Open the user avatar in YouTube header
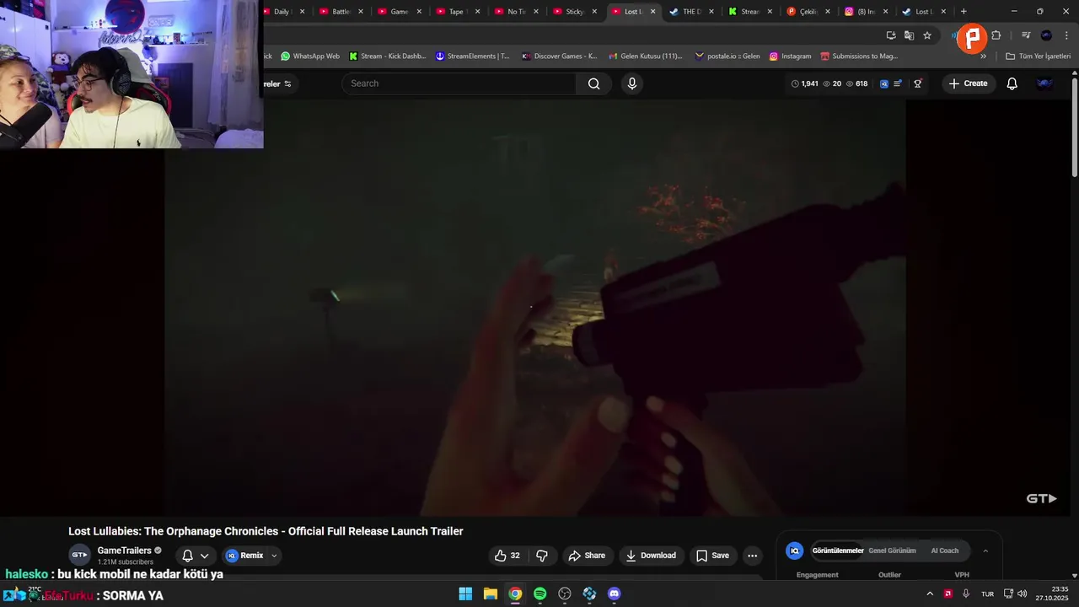Viewport: 1079px width, 607px height. tap(1045, 83)
